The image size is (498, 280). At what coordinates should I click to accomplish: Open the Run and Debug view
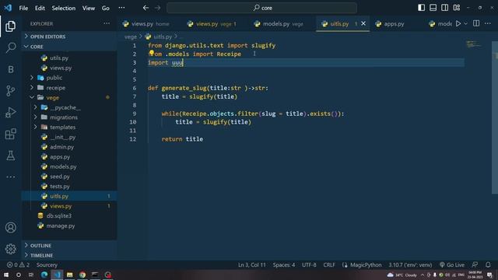[10, 112]
